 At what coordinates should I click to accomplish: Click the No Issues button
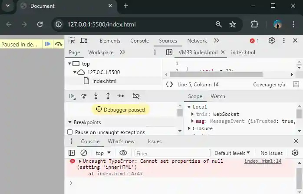(271, 153)
